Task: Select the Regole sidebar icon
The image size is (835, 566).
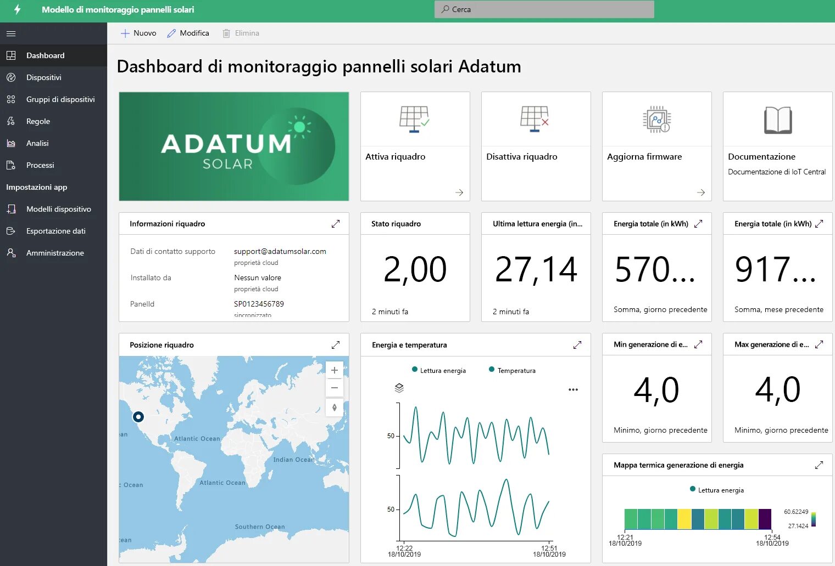Action: pyautogui.click(x=11, y=121)
